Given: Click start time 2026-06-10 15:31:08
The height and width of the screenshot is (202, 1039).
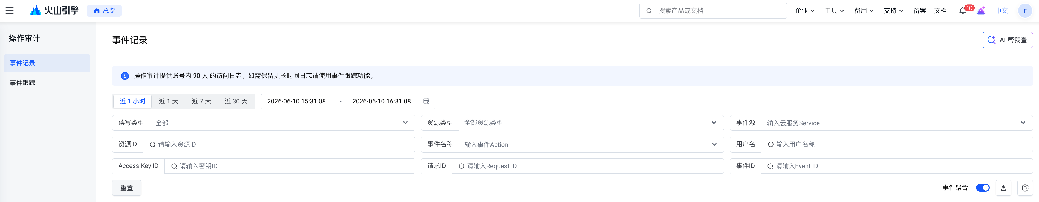Looking at the screenshot, I should pos(296,101).
